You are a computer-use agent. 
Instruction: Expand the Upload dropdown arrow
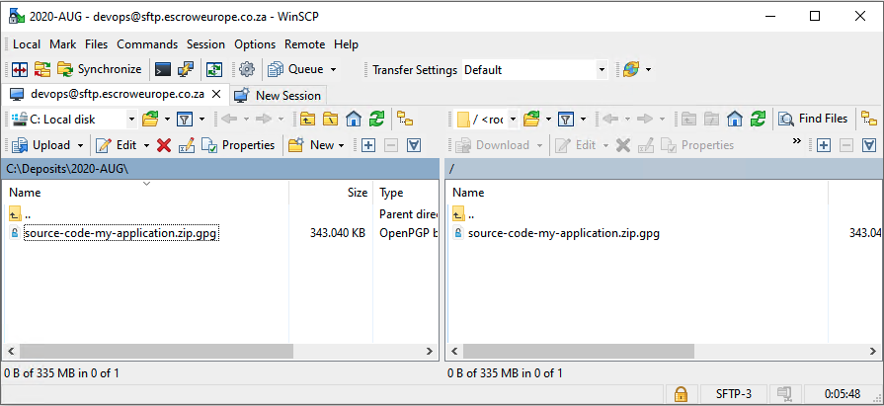80,145
